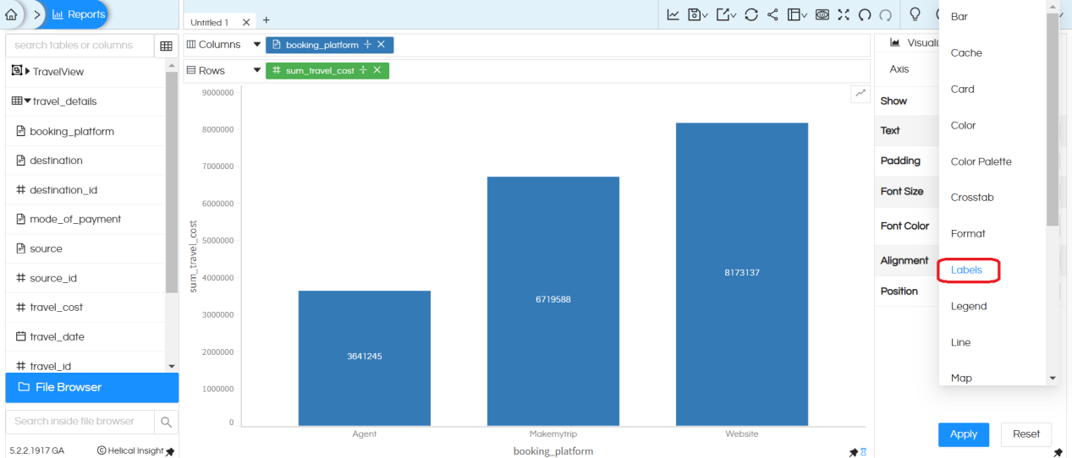
Task: Focus the search tables or columns field
Action: (80, 46)
